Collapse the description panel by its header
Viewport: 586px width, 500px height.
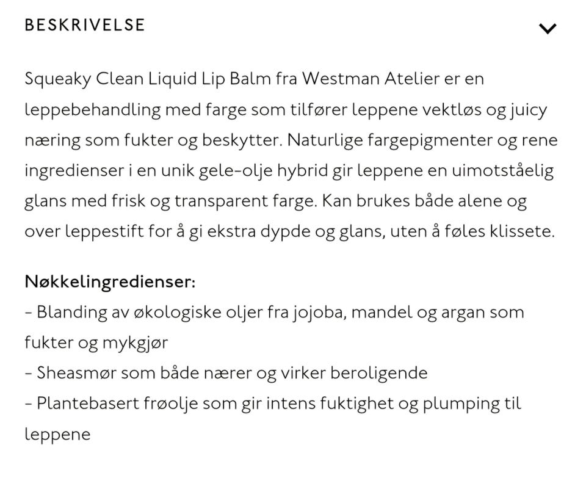(x=84, y=25)
